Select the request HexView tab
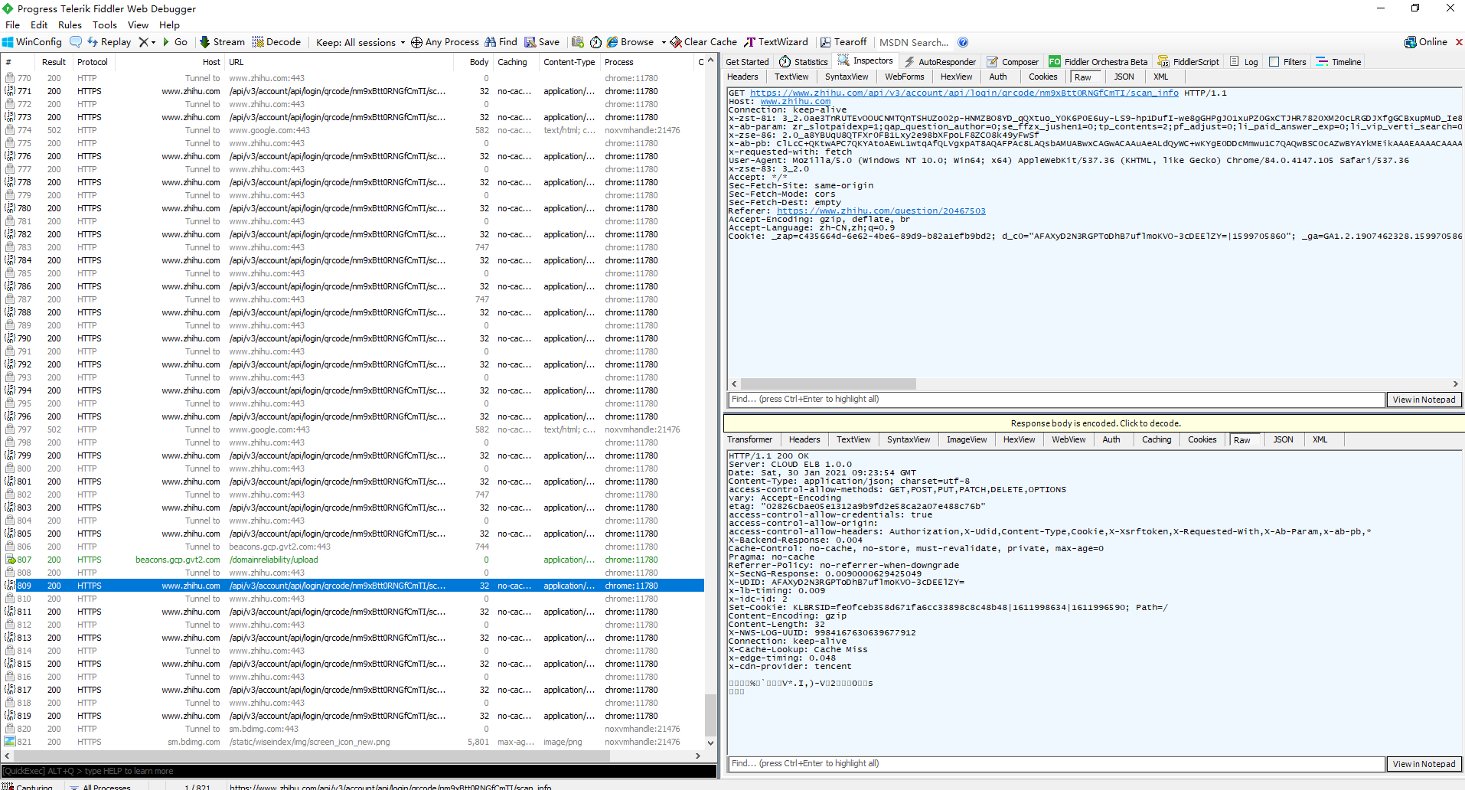1465x790 pixels. [x=956, y=77]
